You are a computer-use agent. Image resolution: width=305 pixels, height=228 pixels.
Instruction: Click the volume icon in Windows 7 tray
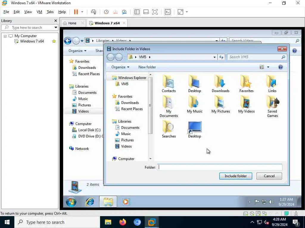(x=271, y=202)
